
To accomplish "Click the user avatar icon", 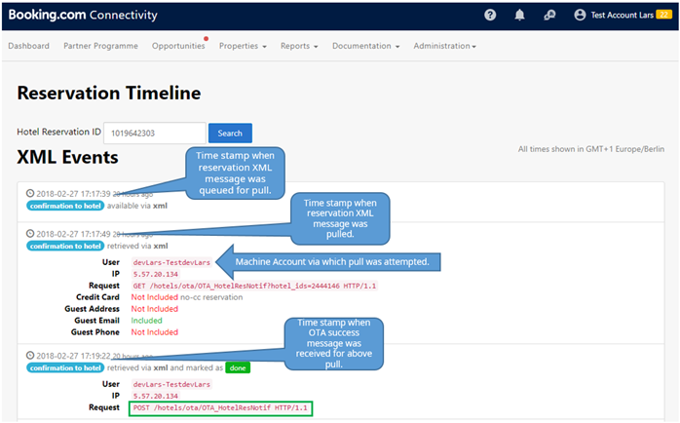I will [x=581, y=15].
